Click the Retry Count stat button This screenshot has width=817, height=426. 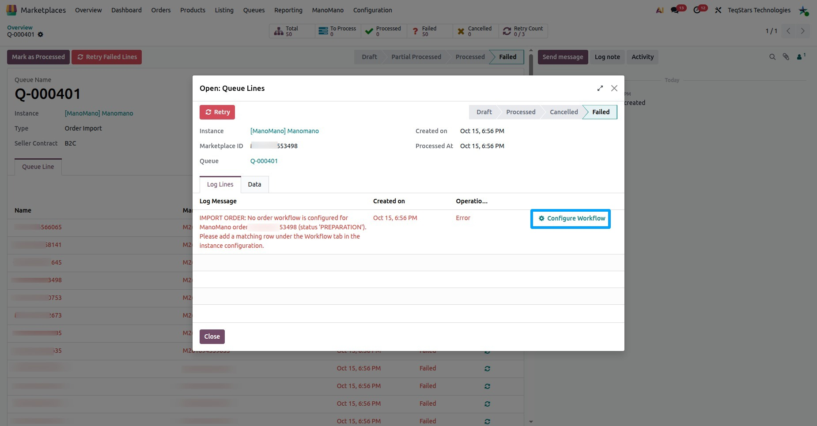[523, 31]
